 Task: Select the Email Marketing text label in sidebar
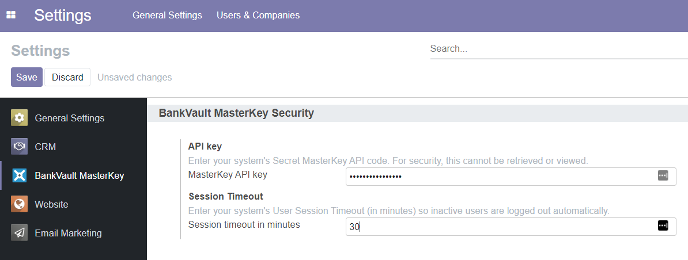68,233
